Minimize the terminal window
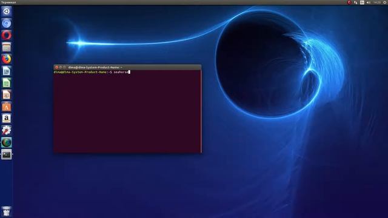The height and width of the screenshot is (218, 388). [61, 67]
